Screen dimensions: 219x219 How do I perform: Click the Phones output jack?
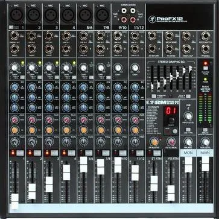206,49
